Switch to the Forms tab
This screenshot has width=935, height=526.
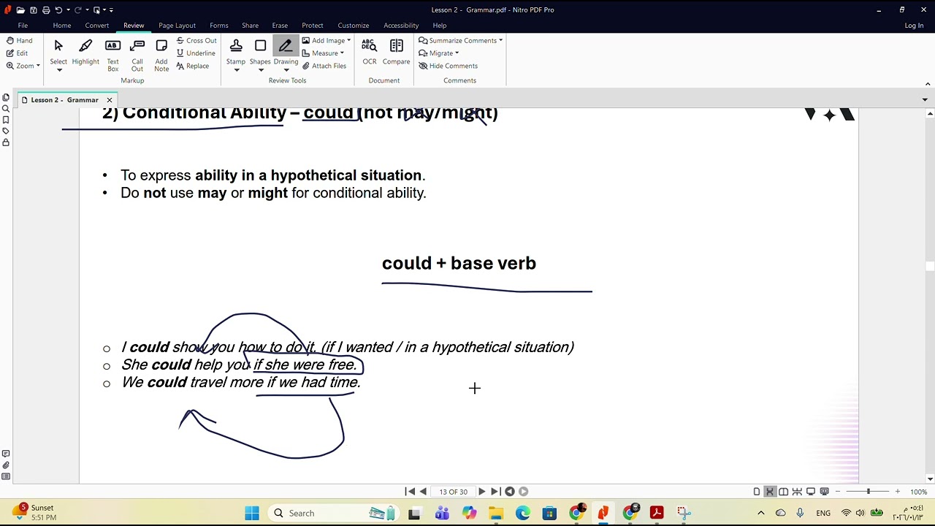click(218, 26)
